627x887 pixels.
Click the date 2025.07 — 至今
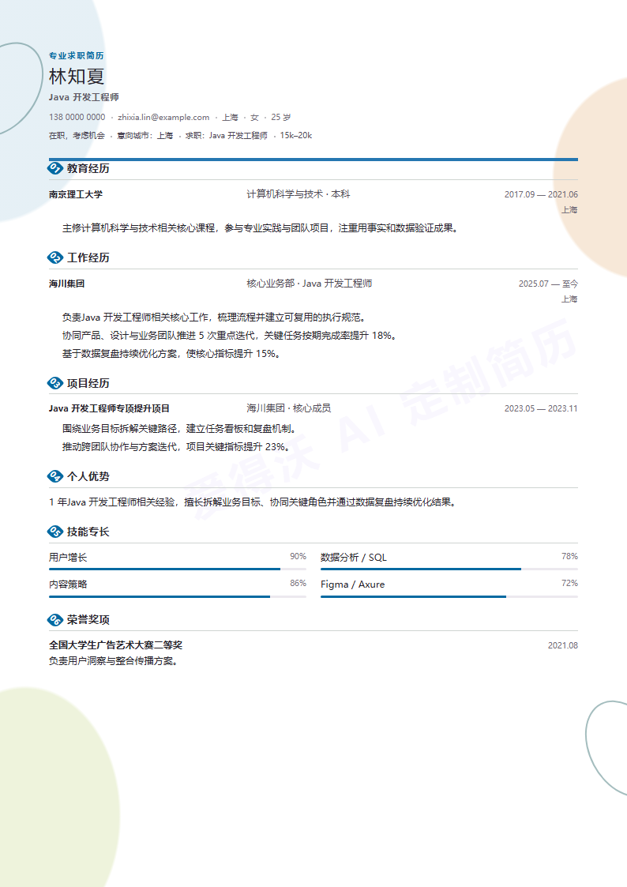(548, 284)
